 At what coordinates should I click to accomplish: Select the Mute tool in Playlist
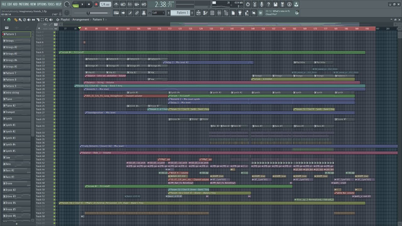(x=29, y=19)
